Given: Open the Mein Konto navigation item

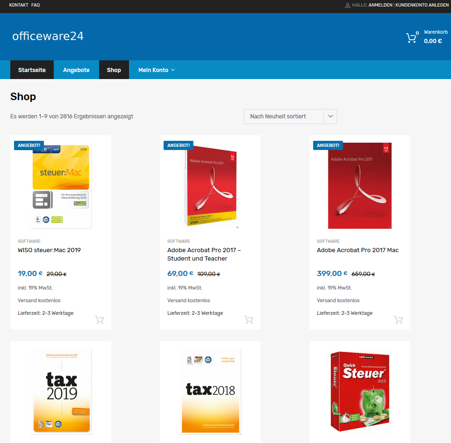Looking at the screenshot, I should click(x=157, y=70).
